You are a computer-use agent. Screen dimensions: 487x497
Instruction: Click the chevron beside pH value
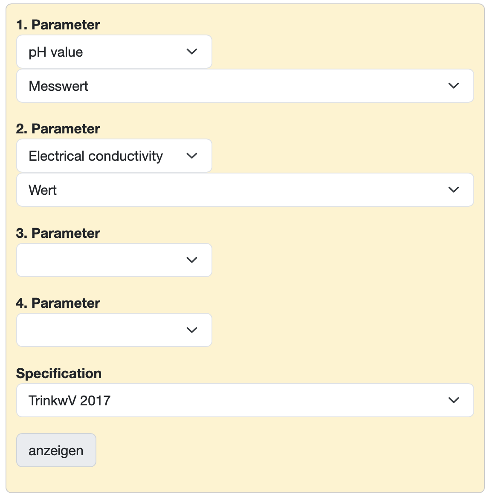click(192, 52)
